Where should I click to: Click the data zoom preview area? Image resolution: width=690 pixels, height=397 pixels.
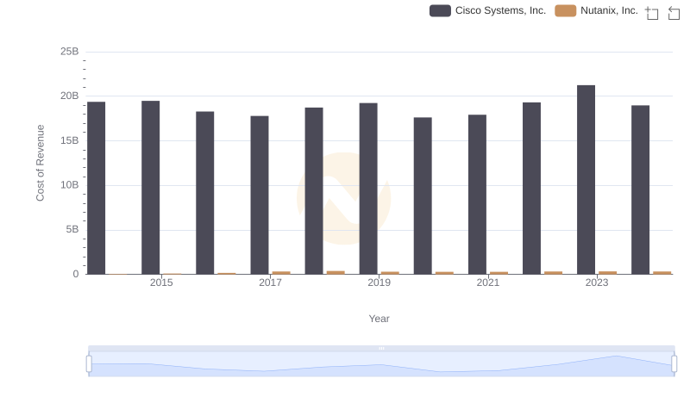[381, 364]
